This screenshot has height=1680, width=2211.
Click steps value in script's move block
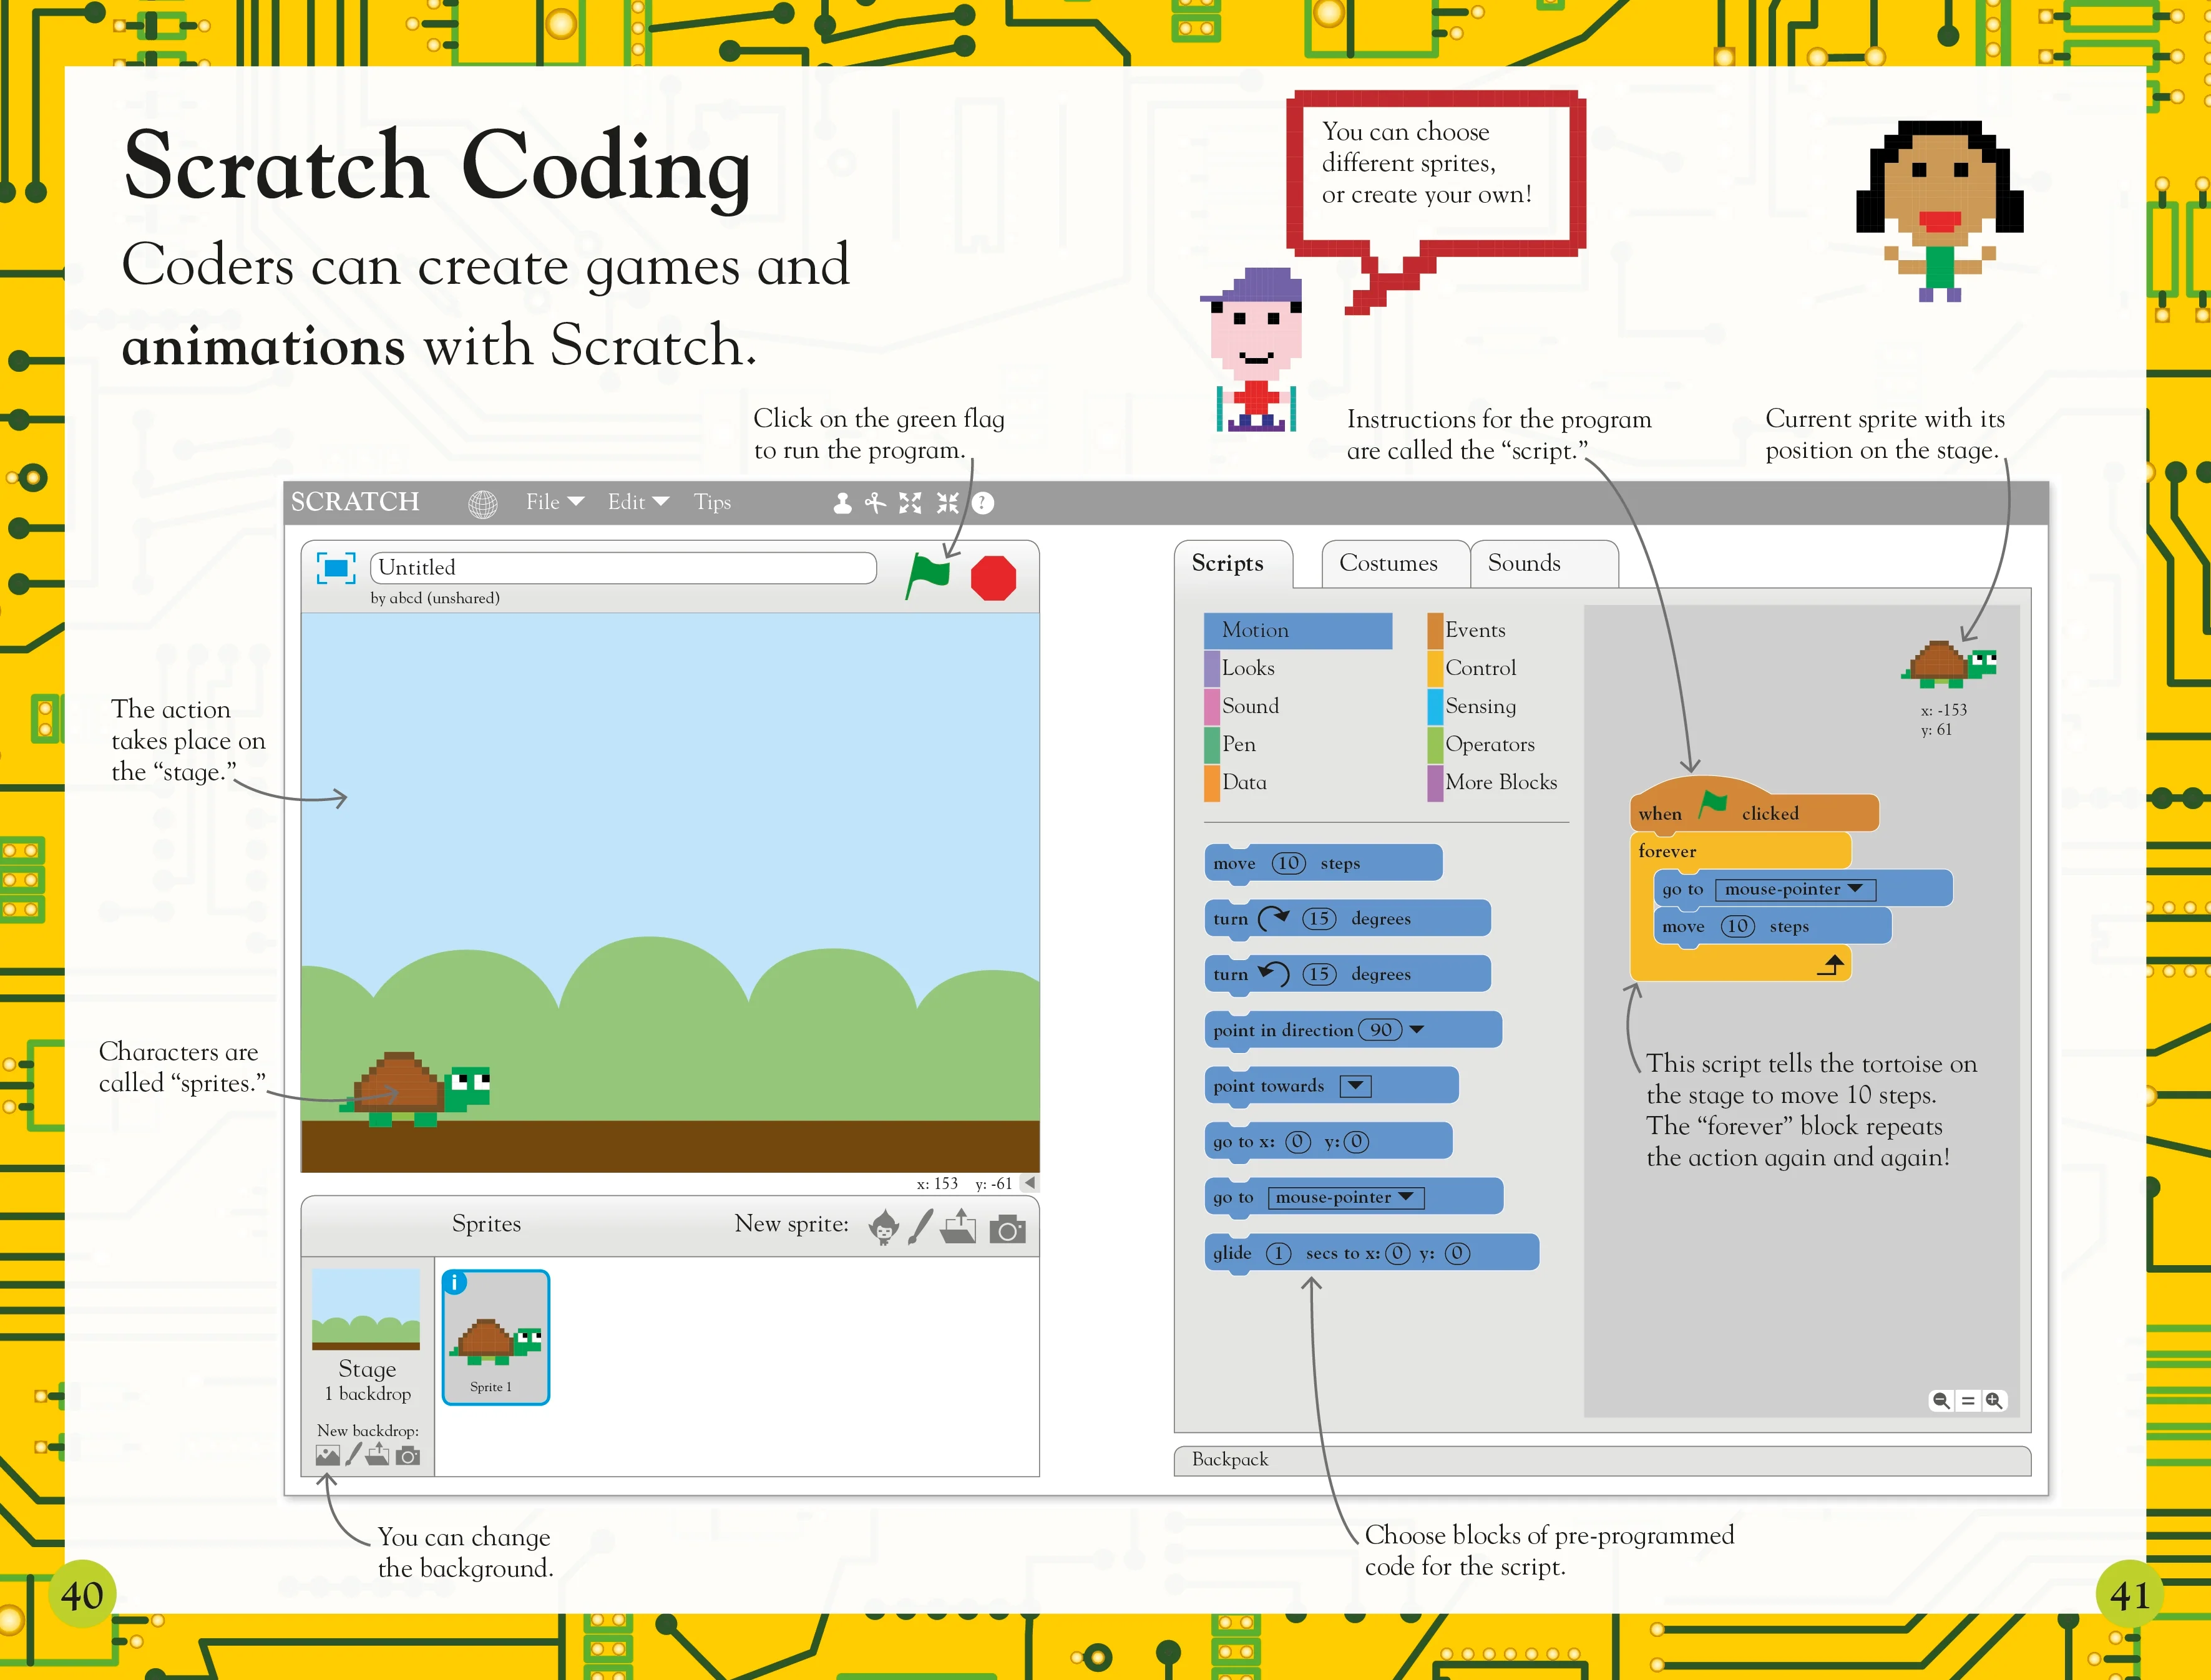[x=1738, y=926]
